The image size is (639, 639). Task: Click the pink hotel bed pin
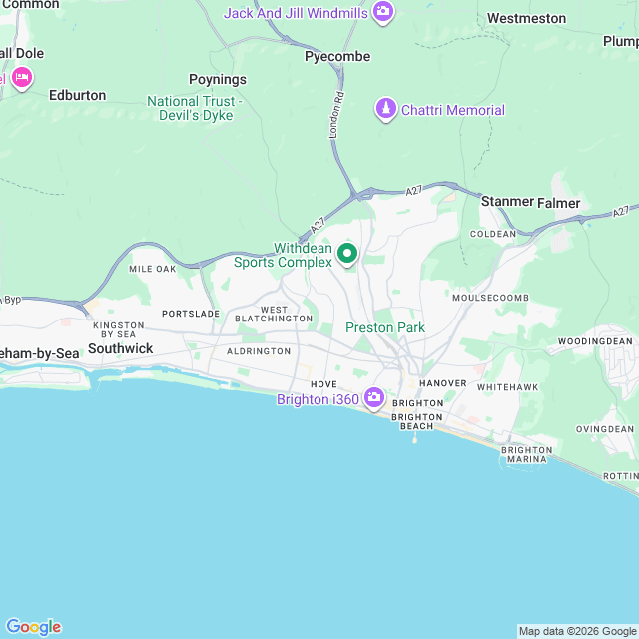click(22, 78)
